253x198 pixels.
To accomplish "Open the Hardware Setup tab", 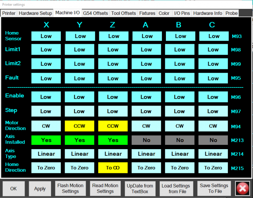I will [35, 13].
